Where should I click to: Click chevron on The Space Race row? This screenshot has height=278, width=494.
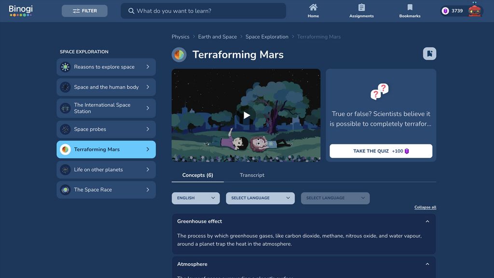148,190
